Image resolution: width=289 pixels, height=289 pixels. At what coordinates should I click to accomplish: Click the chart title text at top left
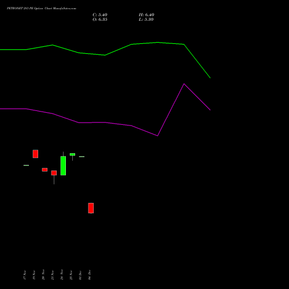pyautogui.click(x=42, y=9)
